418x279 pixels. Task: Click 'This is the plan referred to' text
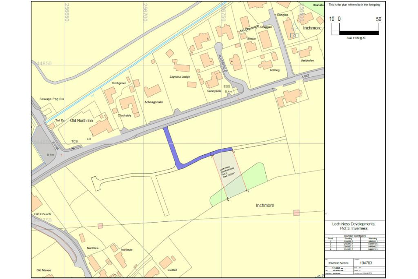(354, 5)
